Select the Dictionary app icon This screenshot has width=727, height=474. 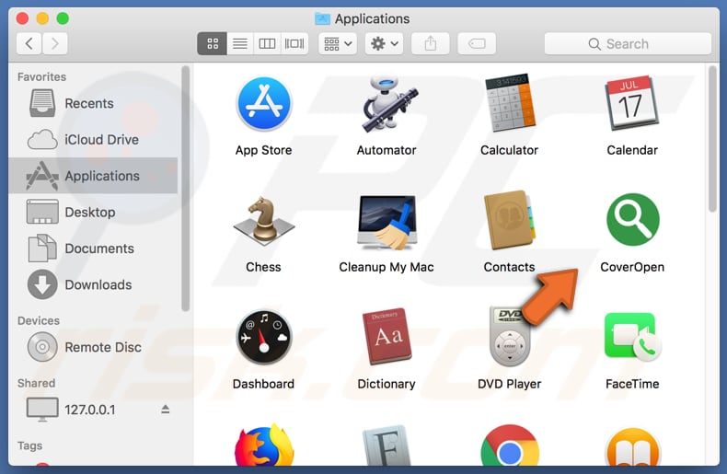point(387,337)
